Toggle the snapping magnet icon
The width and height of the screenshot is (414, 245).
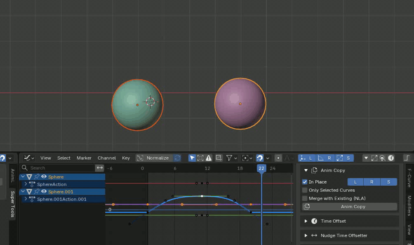click(260, 158)
